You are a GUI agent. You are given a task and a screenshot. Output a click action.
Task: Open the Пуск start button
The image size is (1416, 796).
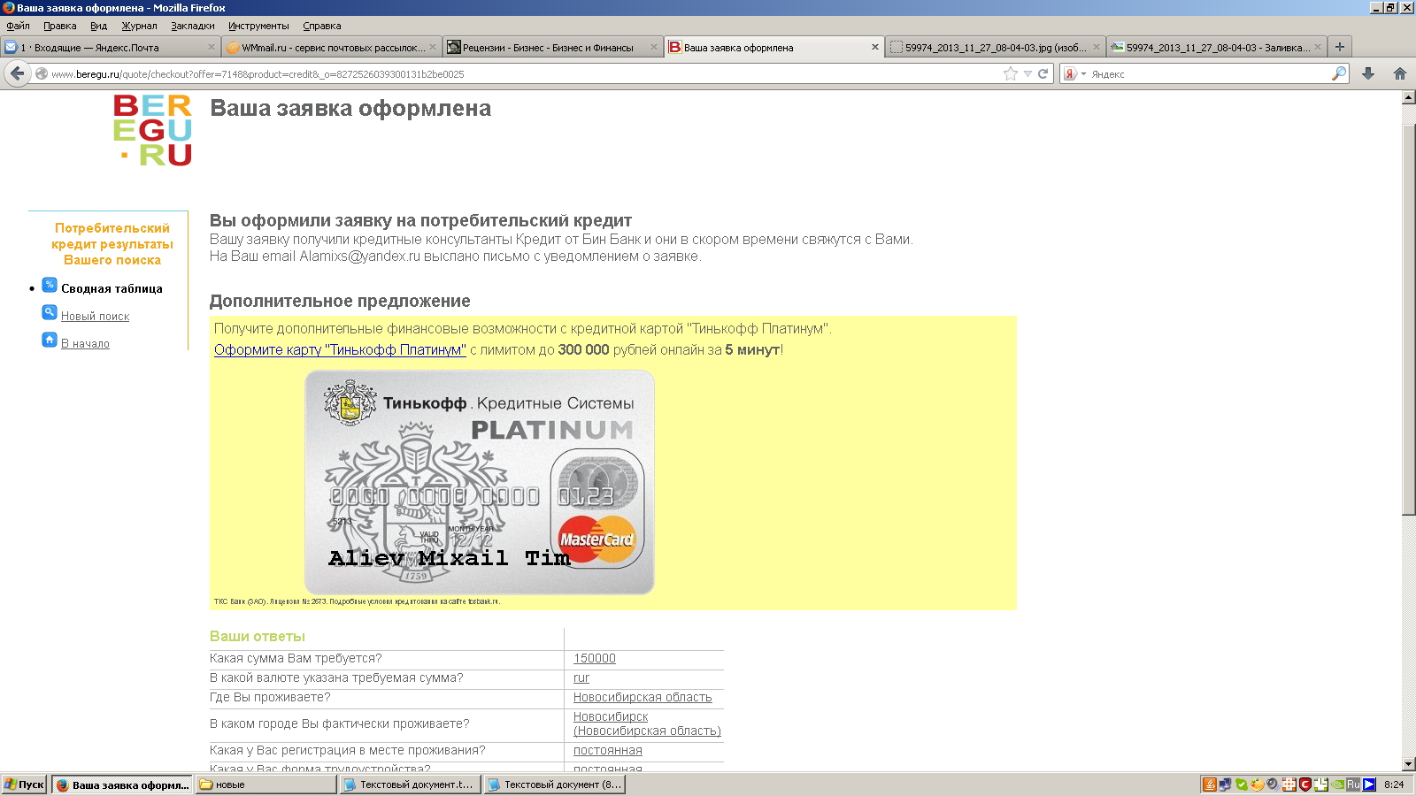[x=25, y=785]
